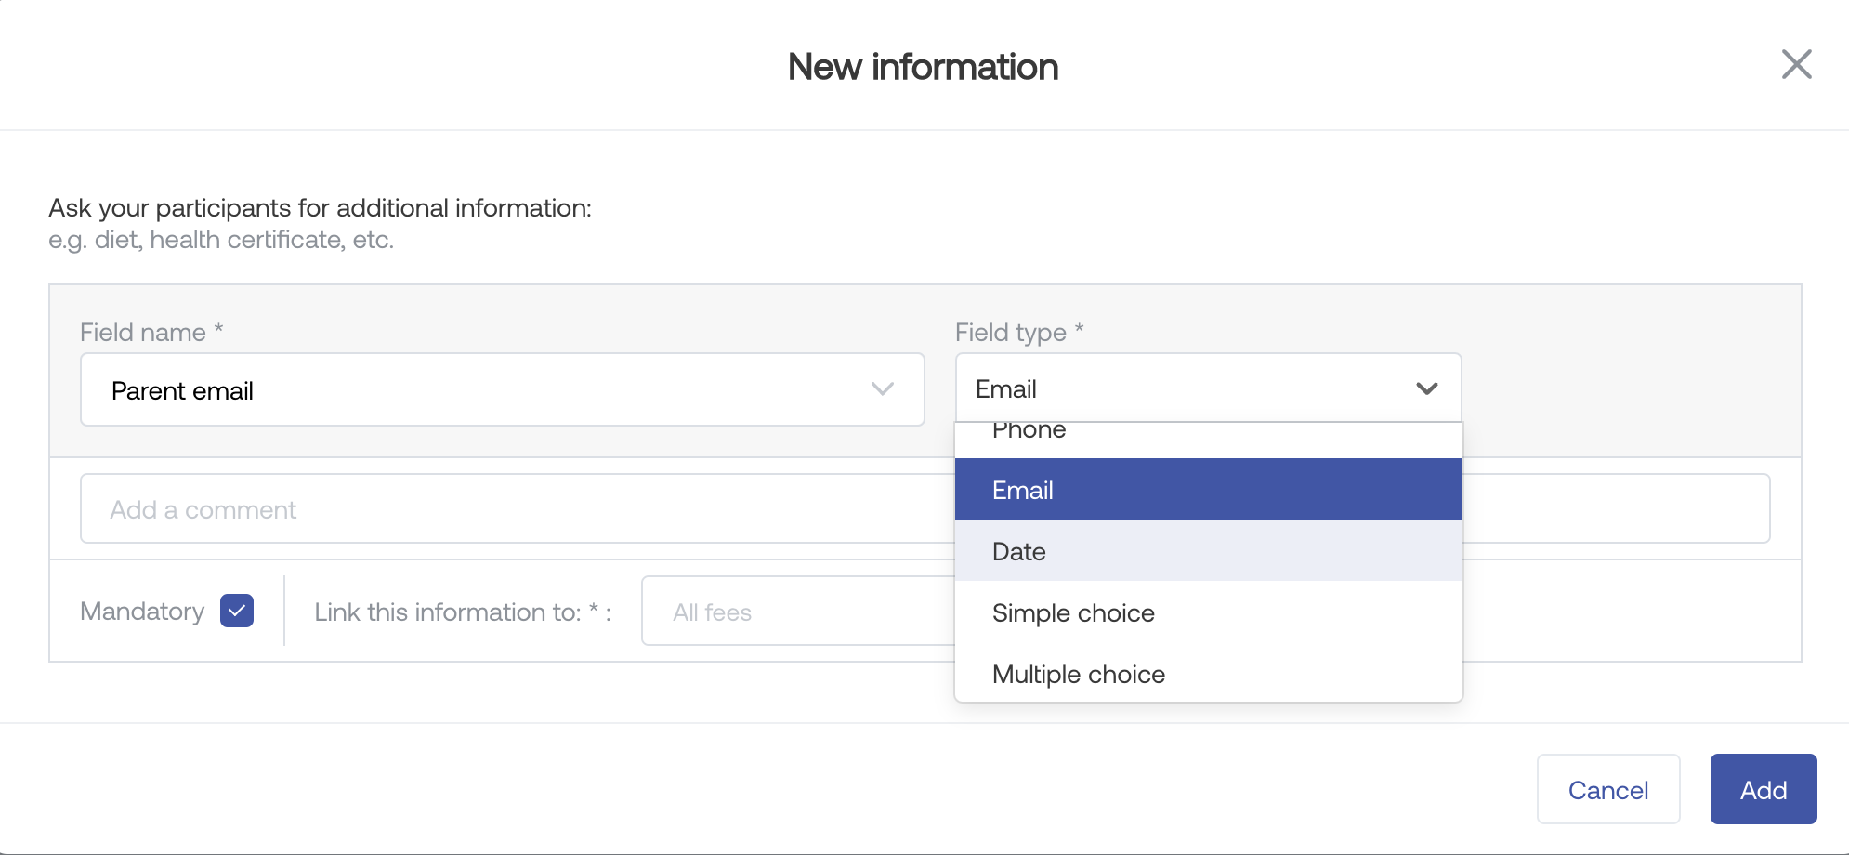Click the 'New information' dialog title
1849x855 pixels.
tap(923, 67)
